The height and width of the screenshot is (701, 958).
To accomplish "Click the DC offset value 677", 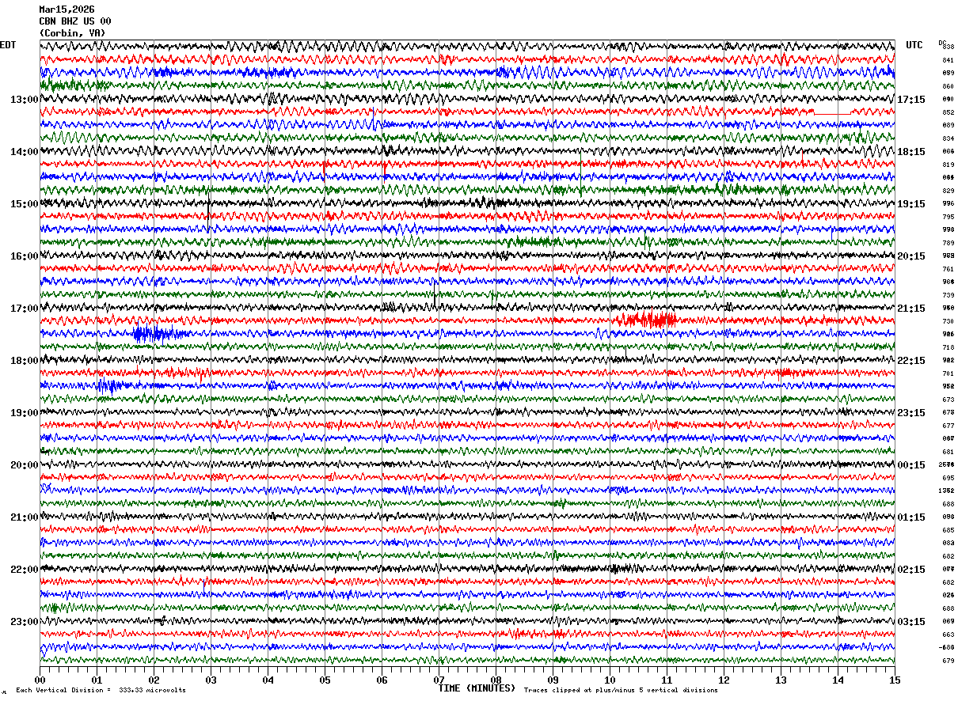I will (x=948, y=426).
